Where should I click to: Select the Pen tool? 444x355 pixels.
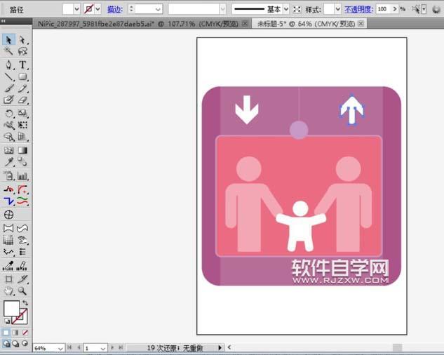click(x=8, y=65)
